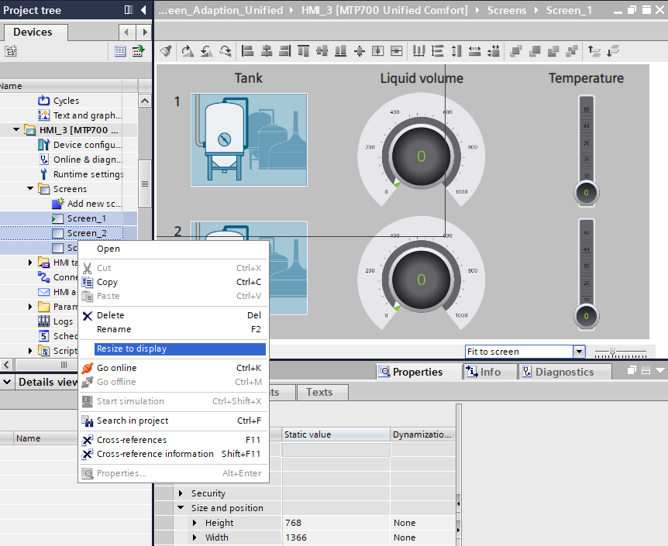Viewport: 668px width, 546px height.
Task: Click the Go online icon in menu
Action: (x=88, y=368)
